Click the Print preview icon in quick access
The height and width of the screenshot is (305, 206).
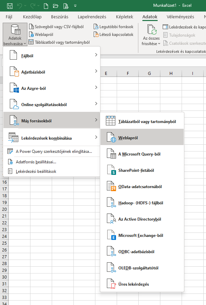tap(66, 6)
